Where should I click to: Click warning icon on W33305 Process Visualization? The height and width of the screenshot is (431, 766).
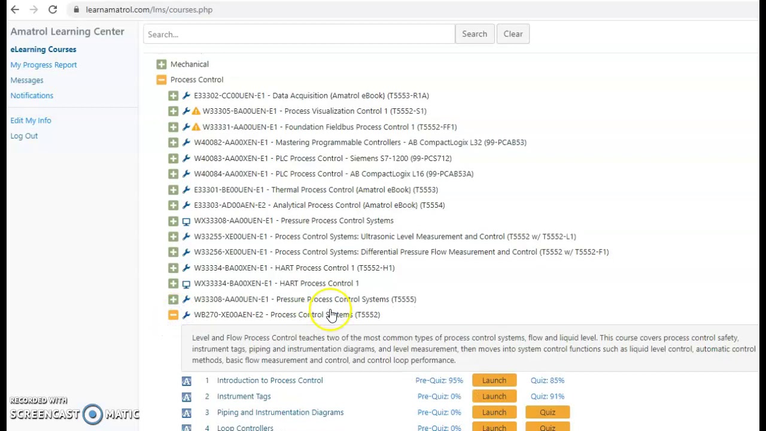pos(196,111)
